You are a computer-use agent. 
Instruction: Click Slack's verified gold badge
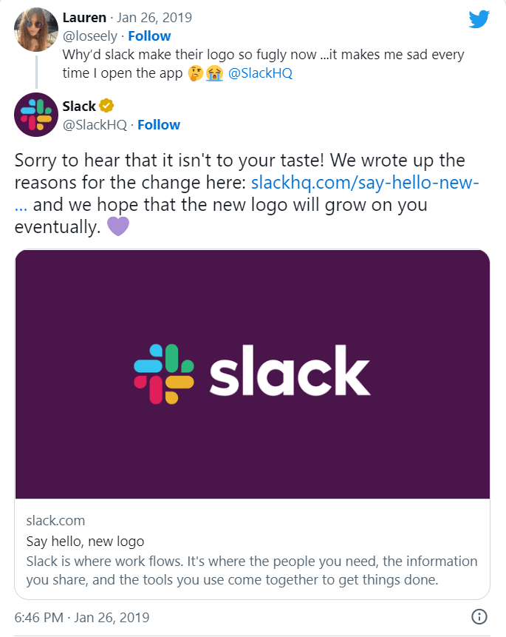(105, 106)
